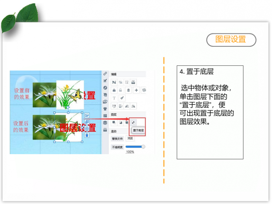Screen dimensions: 272x204
Task: Select the paintbrush format icon
Action: pyautogui.click(x=122, y=98)
